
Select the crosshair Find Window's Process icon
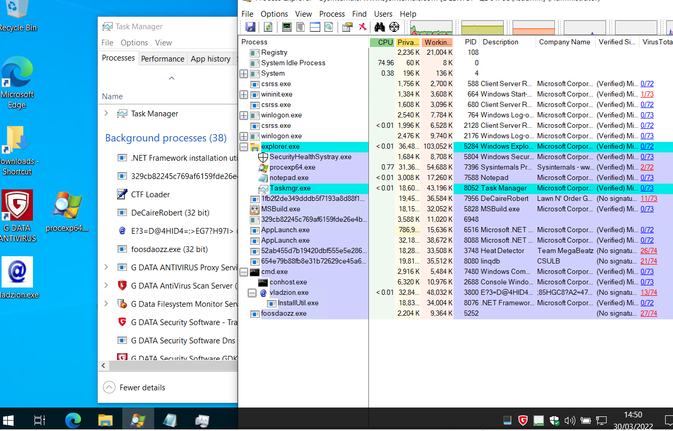pos(394,27)
